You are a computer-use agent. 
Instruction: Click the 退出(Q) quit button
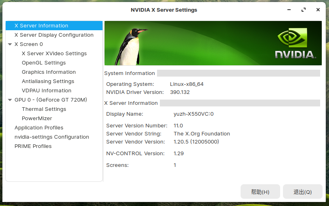point(303,191)
